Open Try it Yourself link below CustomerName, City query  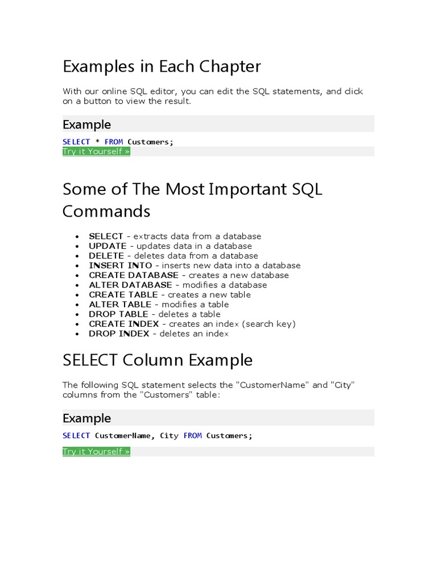96,452
